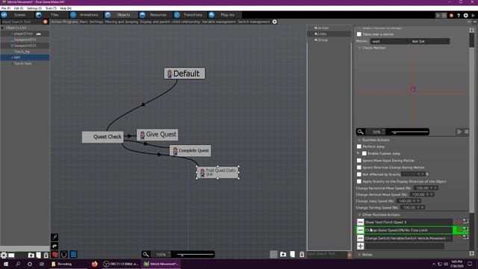Enable Custom Jump checkbox
The height and width of the screenshot is (269, 478).
tap(364, 153)
